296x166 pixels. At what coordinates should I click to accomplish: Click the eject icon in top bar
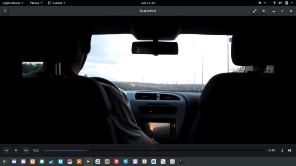coord(260,3)
